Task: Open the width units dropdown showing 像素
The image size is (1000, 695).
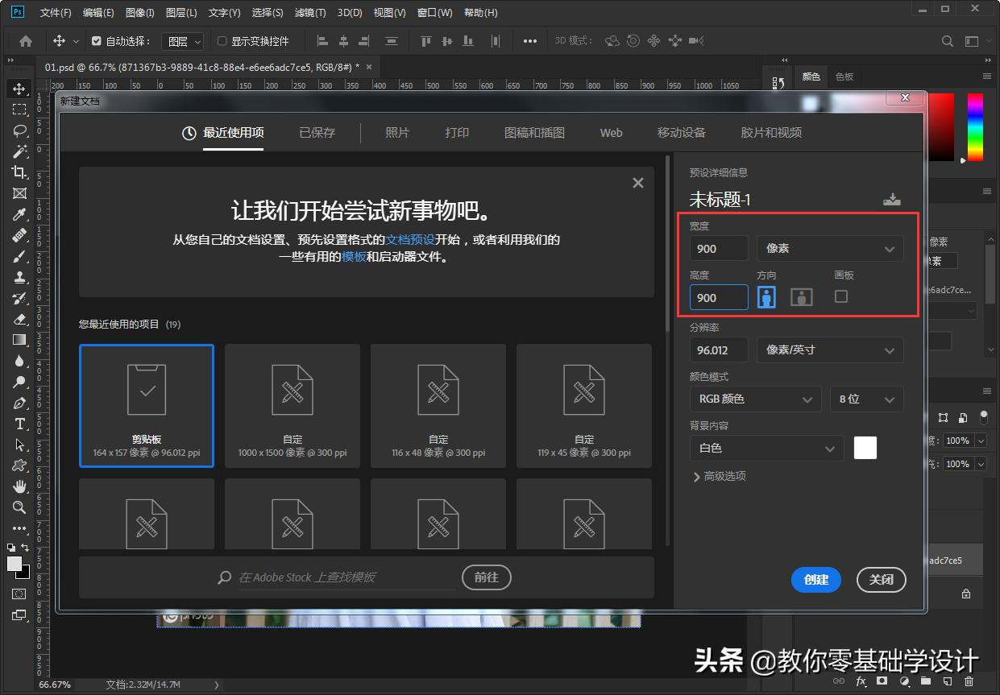Action: tap(829, 248)
